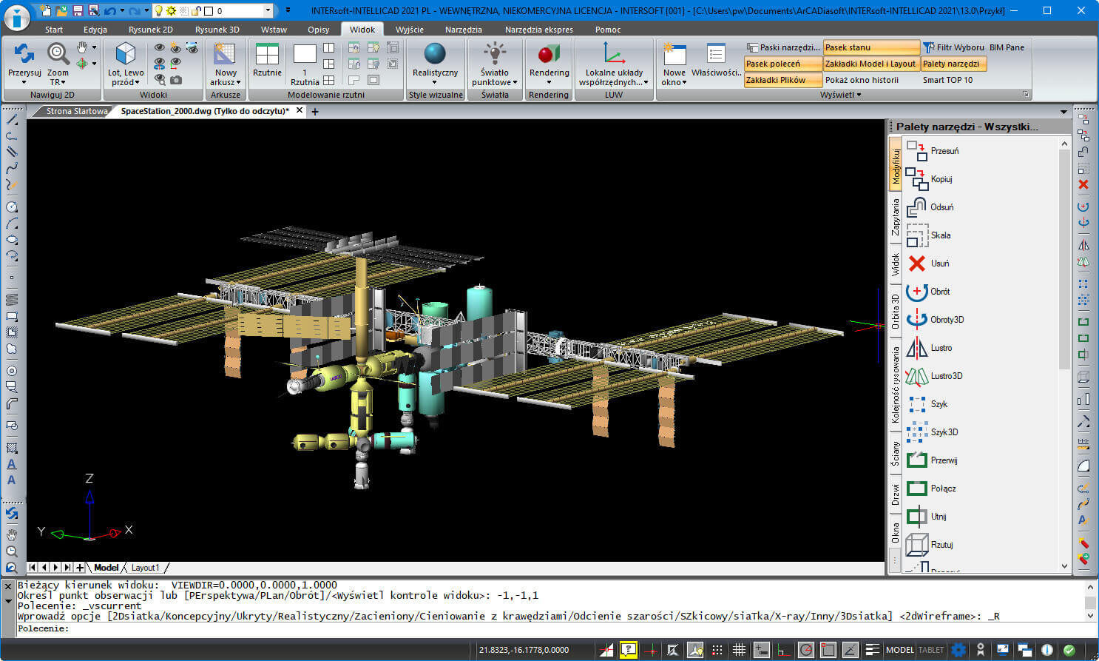Toggle the yellow highlighted tooltip status icon
Viewport: 1099px width, 661px height.
pos(628,650)
